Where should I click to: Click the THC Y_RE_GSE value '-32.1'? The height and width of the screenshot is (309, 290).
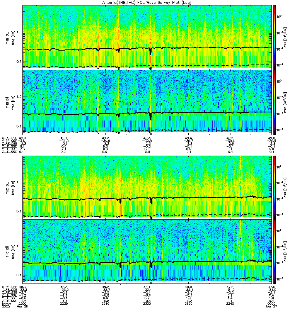click(x=188, y=290)
